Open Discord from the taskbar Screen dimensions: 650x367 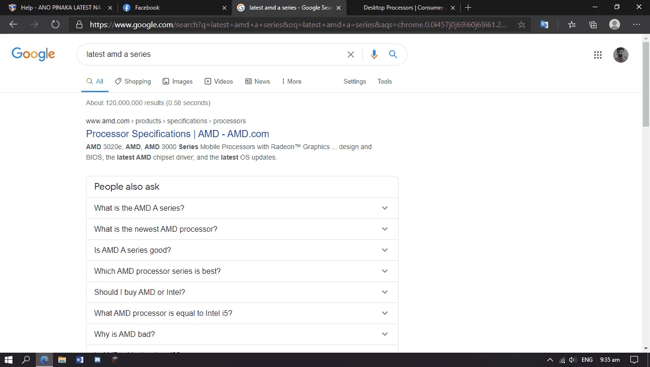97,360
